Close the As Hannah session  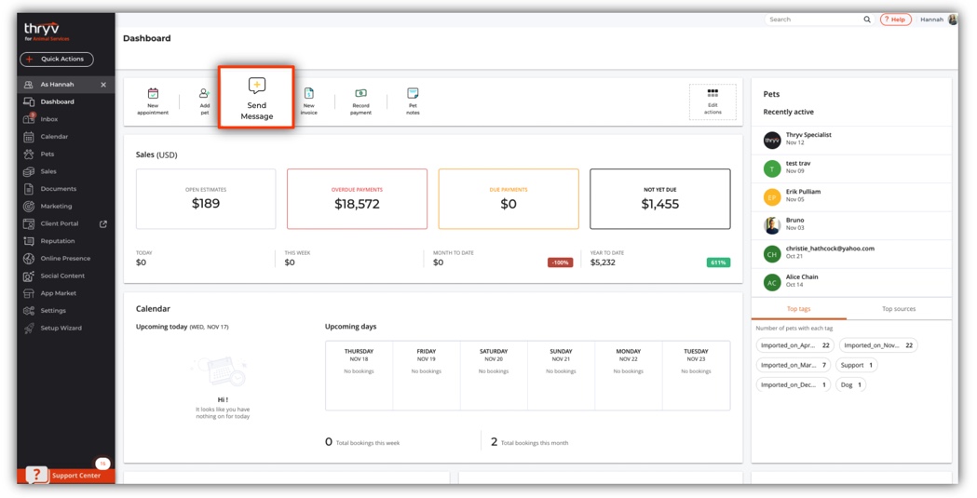(x=103, y=85)
